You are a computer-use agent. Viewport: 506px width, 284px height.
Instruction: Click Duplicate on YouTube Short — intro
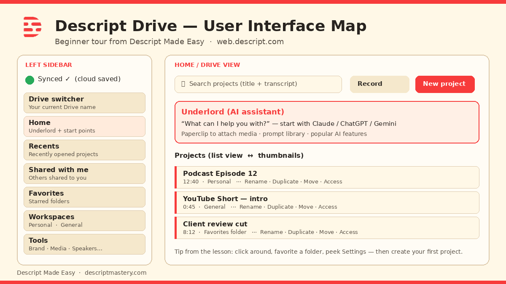click(x=280, y=207)
